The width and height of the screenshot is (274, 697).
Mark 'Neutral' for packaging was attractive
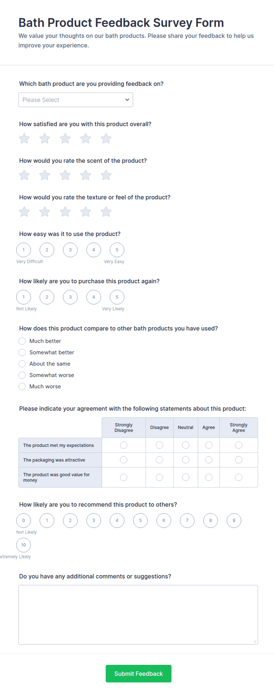coord(186,460)
